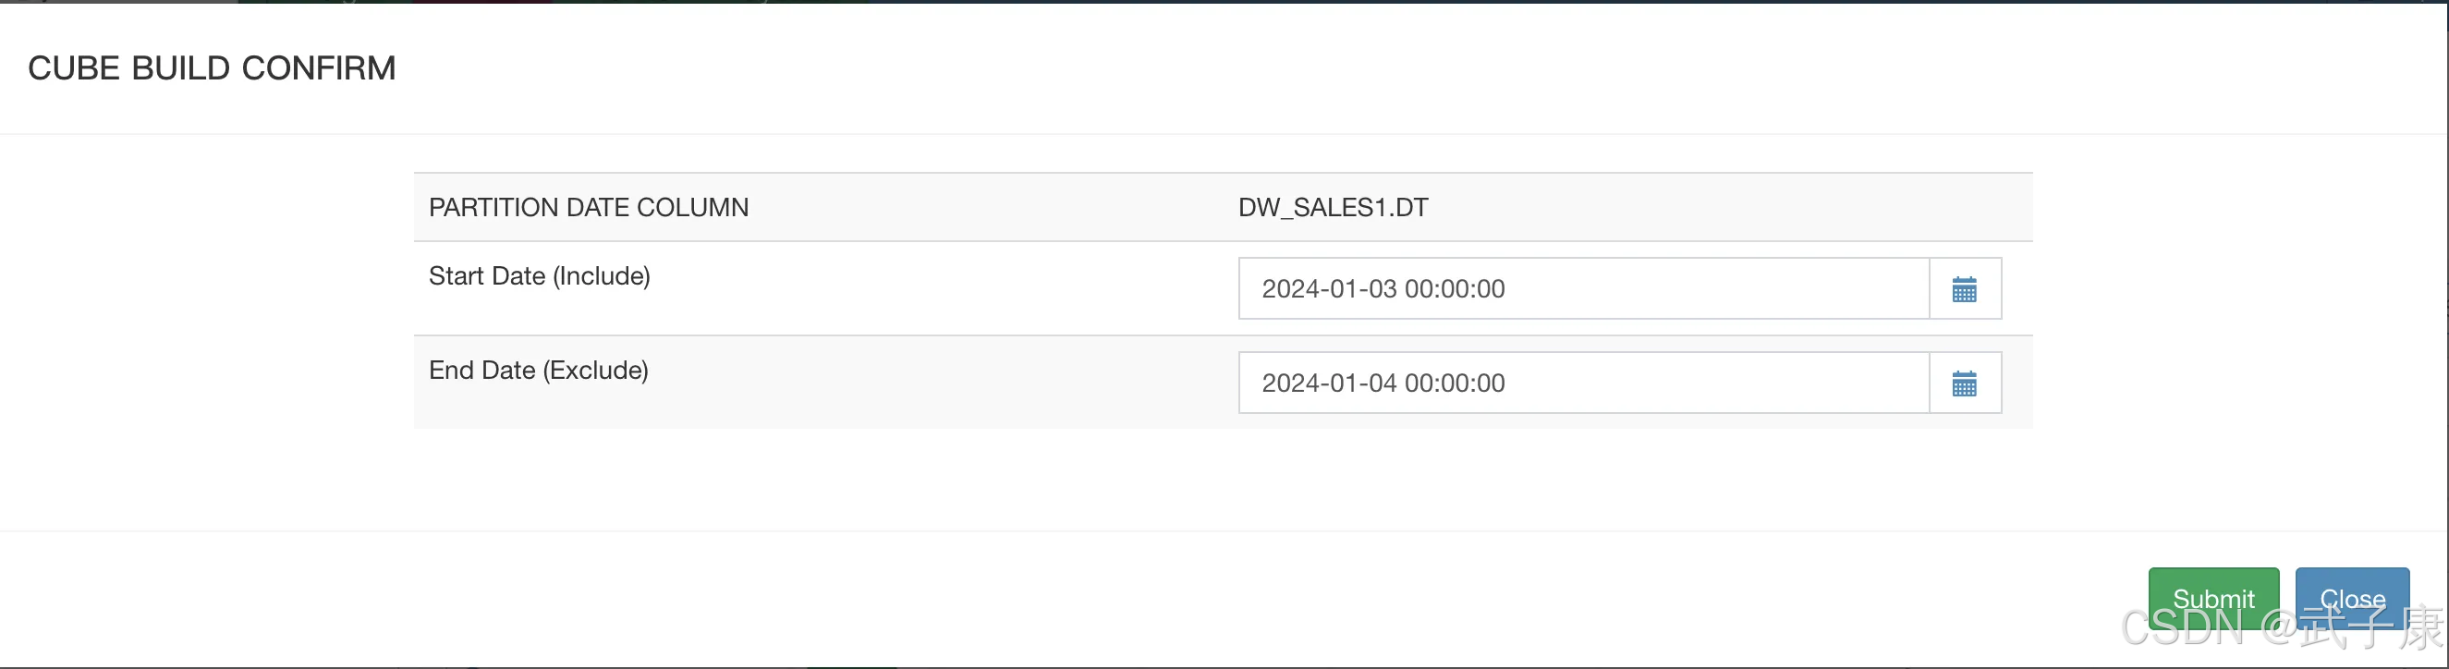
Task: Click the 00:00:00 time in End Date field
Action: click(x=1455, y=383)
